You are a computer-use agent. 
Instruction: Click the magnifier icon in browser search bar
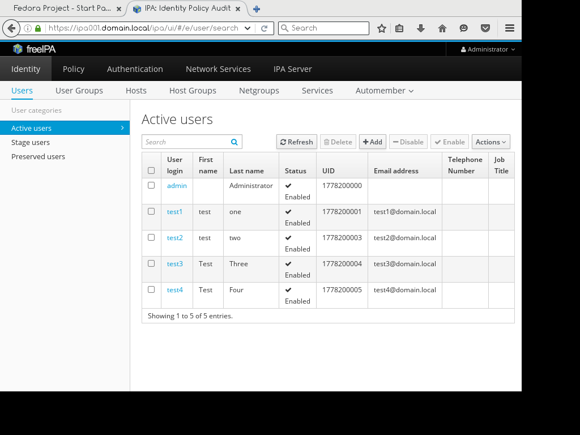coord(284,28)
